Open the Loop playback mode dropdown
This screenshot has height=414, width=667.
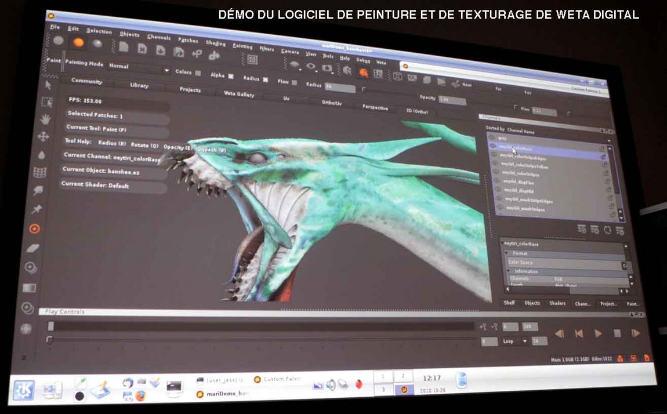point(516,342)
